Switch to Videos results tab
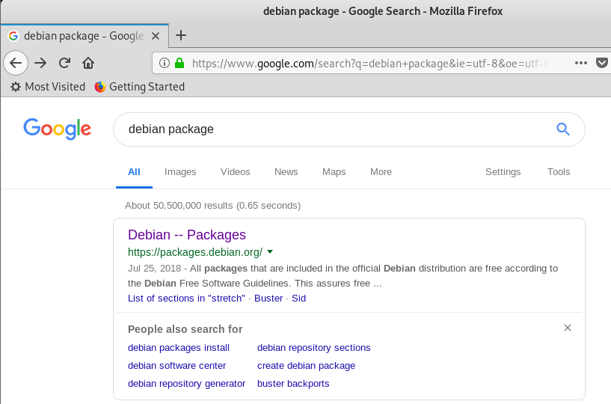The height and width of the screenshot is (404, 611). click(x=235, y=172)
